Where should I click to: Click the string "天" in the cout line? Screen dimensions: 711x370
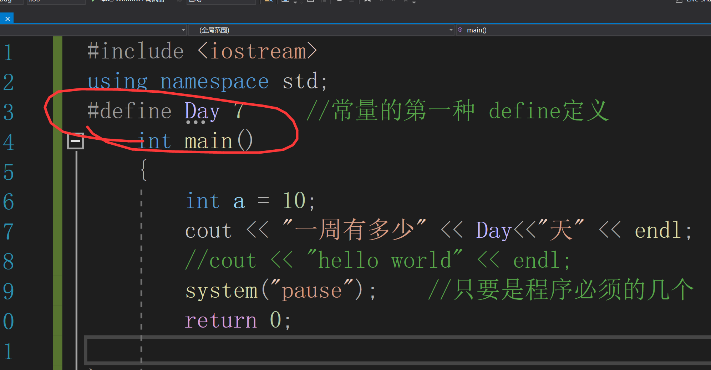click(561, 230)
